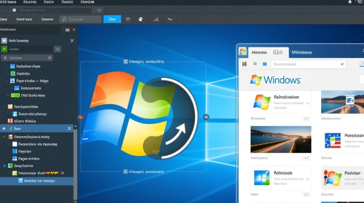364x203 pixels.
Task: Switch to the Minisay tab in the browser window
Action: click(301, 52)
